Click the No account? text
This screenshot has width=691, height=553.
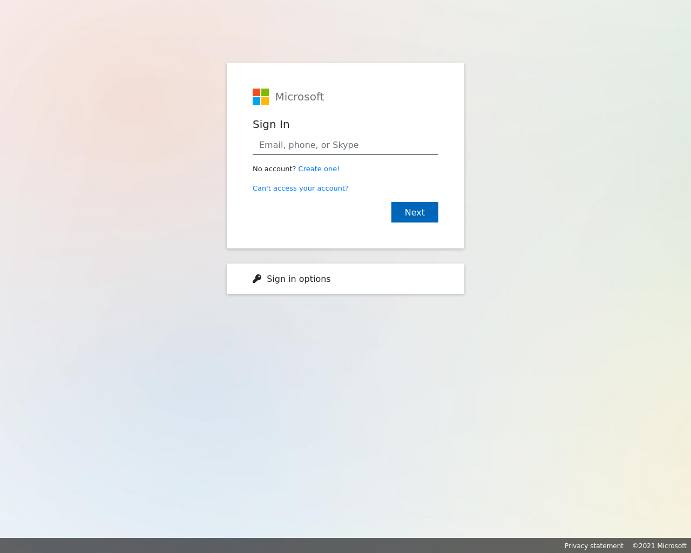point(274,169)
